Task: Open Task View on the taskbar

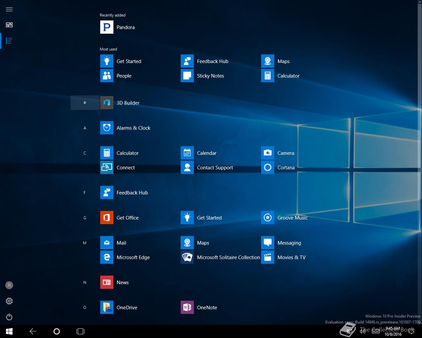Action: pyautogui.click(x=80, y=331)
